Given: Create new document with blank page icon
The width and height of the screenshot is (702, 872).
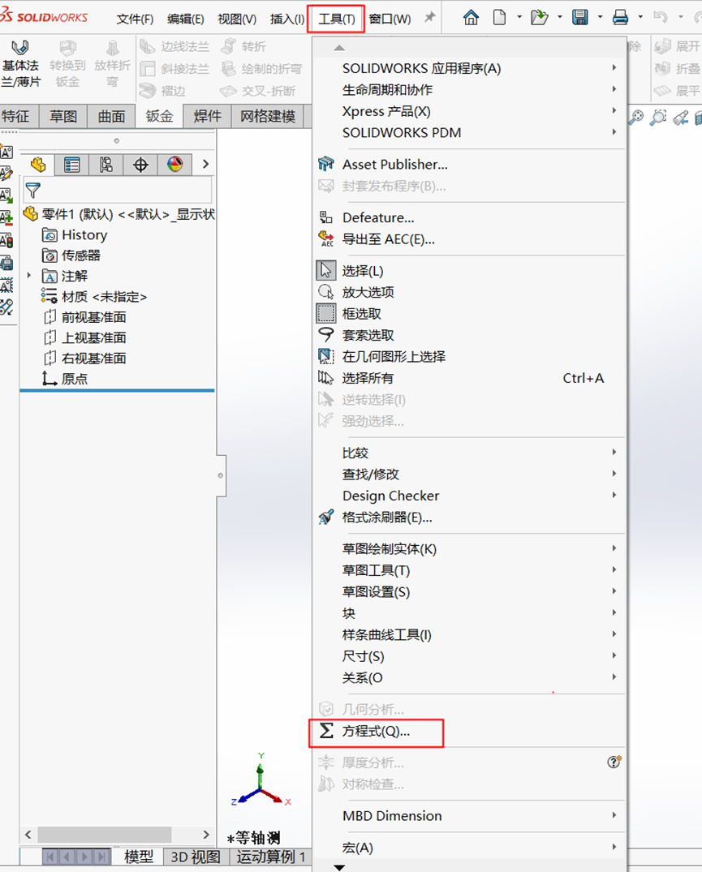Looking at the screenshot, I should (x=500, y=18).
